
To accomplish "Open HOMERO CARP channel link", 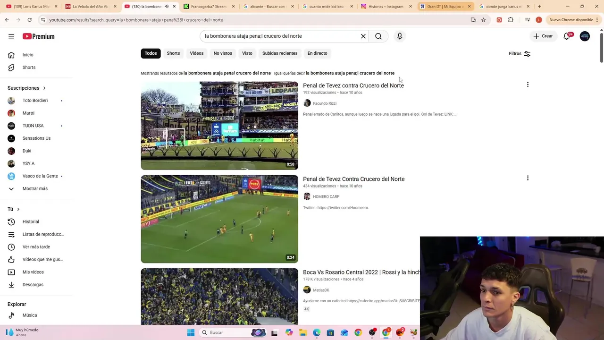I will [x=326, y=197].
